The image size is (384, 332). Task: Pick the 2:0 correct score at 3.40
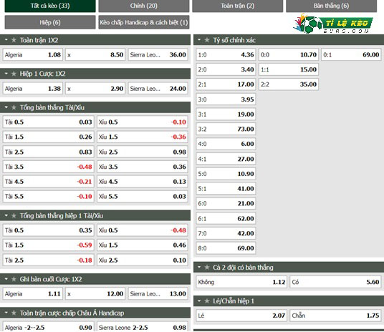tap(226, 69)
